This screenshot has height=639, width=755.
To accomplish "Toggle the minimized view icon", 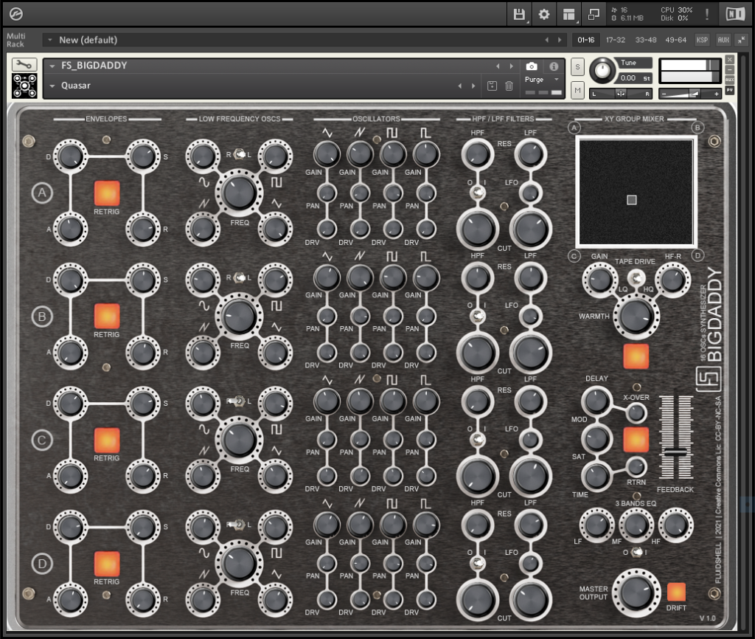I will click(x=594, y=15).
